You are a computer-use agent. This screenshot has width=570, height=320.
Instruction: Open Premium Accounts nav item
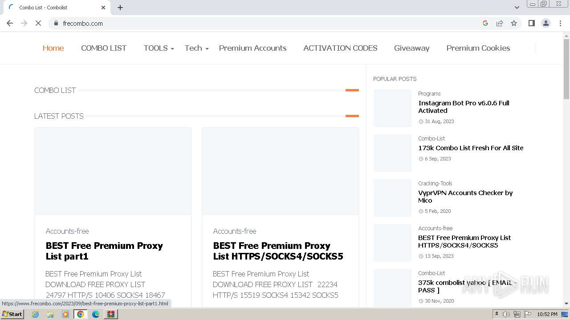coord(252,48)
